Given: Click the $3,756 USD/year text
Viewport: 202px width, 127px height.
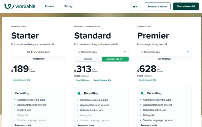Looking at the screenshot, I should tap(81, 76).
